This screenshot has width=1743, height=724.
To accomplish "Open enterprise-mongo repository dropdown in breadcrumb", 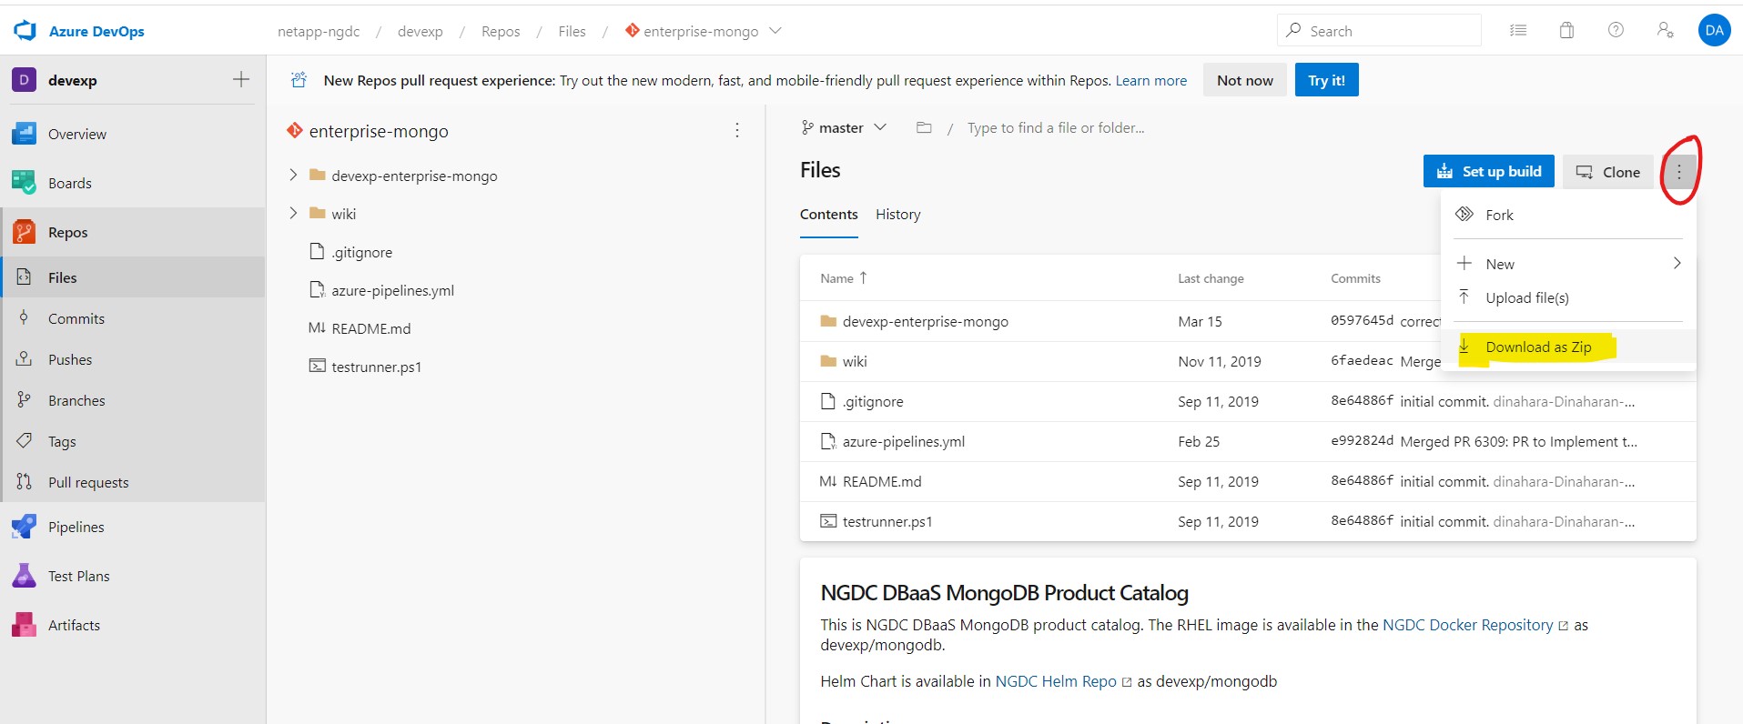I will pyautogui.click(x=775, y=31).
